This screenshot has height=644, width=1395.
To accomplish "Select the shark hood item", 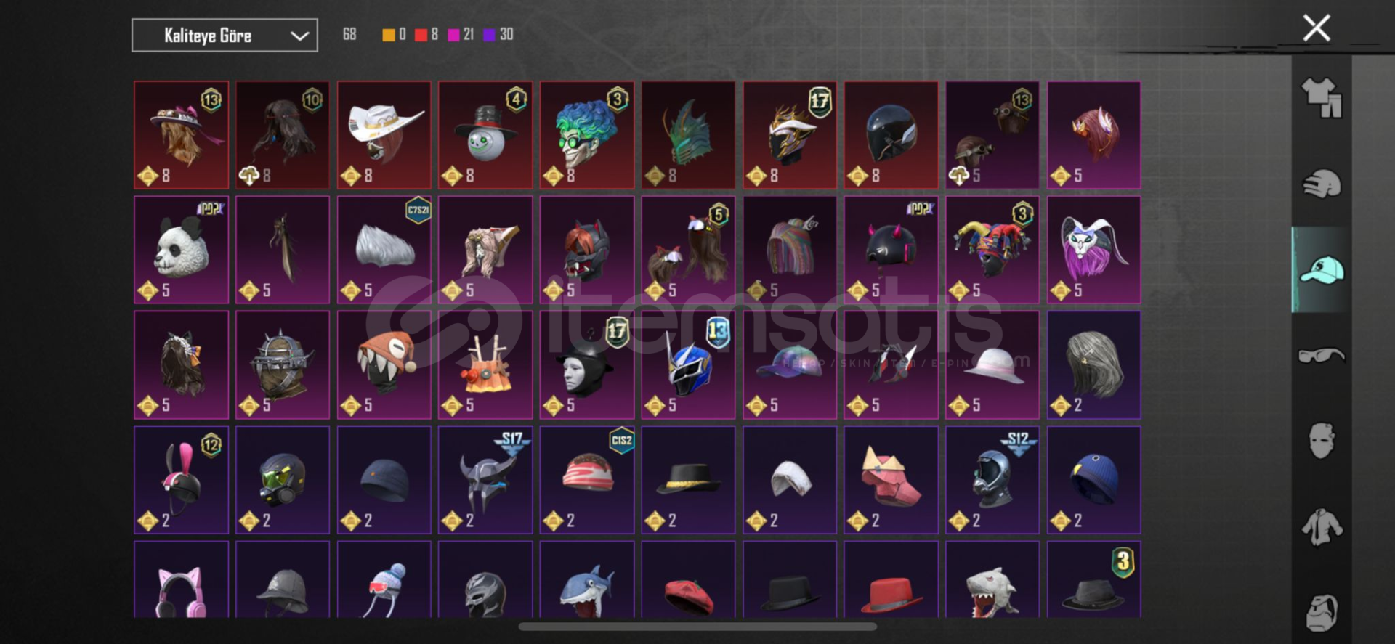I will (x=586, y=579).
